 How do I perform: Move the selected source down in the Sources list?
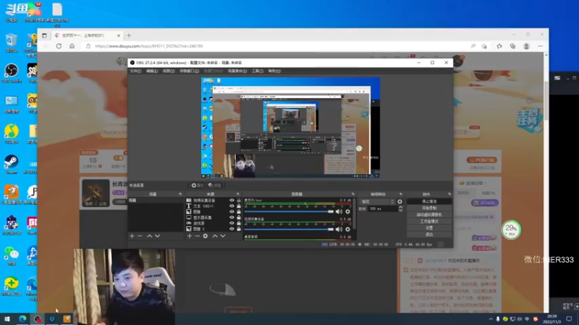[223, 236]
